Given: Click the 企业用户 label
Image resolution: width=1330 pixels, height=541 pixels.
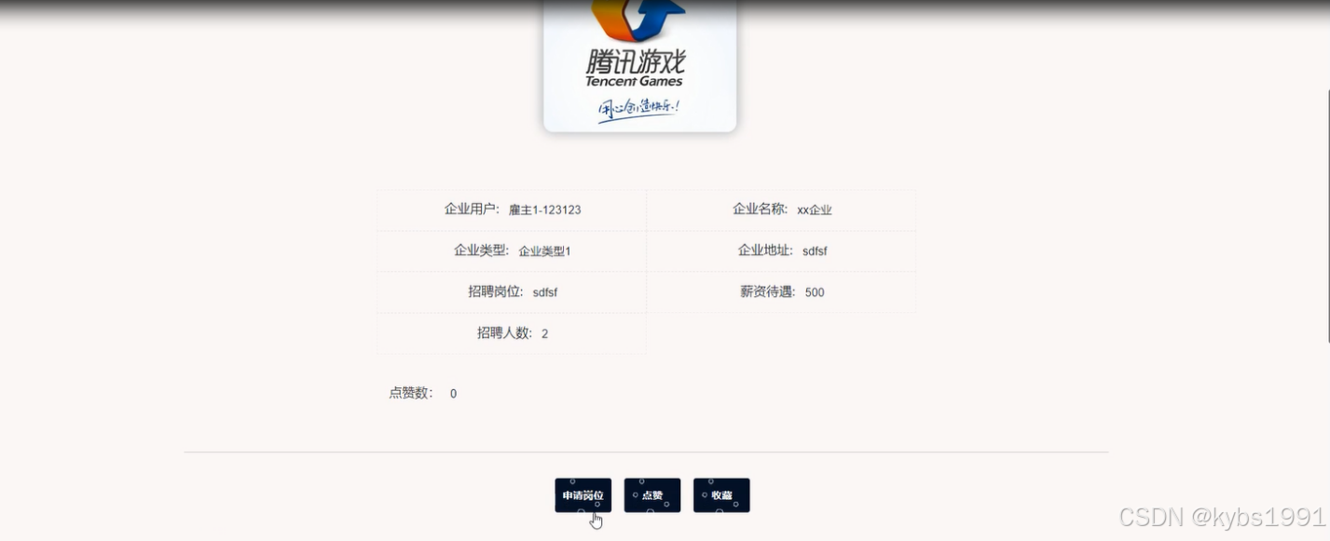Looking at the screenshot, I should click(x=473, y=210).
